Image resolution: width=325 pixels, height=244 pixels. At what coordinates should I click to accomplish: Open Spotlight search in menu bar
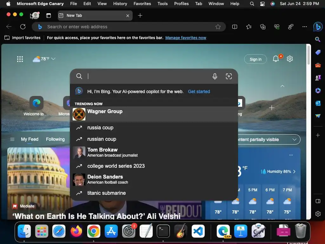pyautogui.click(x=252, y=3)
